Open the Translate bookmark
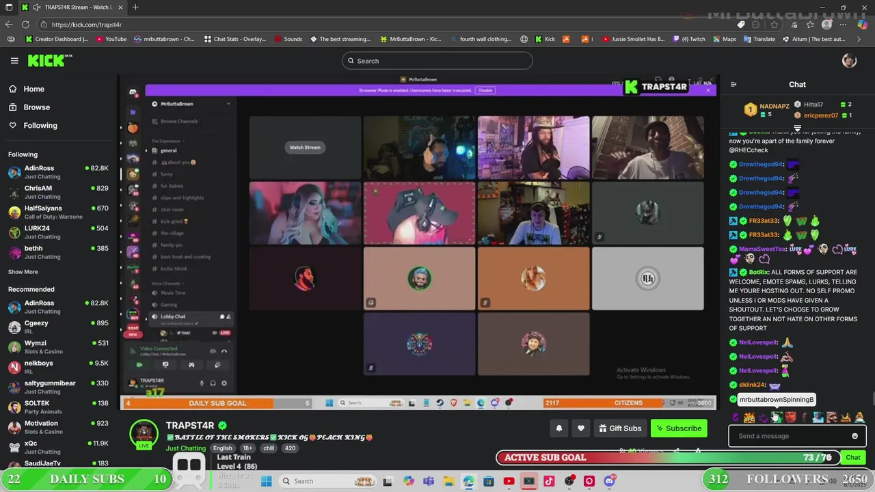Screen dimensions: 875x492 [759, 39]
